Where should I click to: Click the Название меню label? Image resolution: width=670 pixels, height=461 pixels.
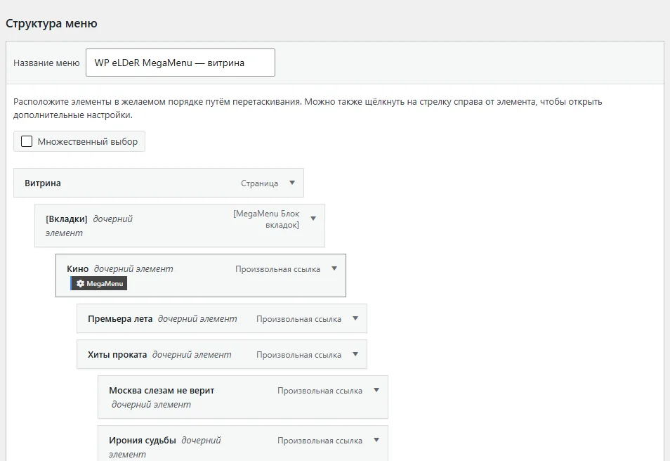coord(46,63)
